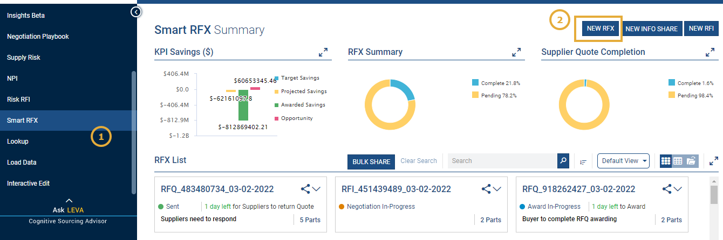Expand options chevron on RFQ_918262427_03-02-2022 card
The height and width of the screenshot is (240, 723).
point(678,189)
